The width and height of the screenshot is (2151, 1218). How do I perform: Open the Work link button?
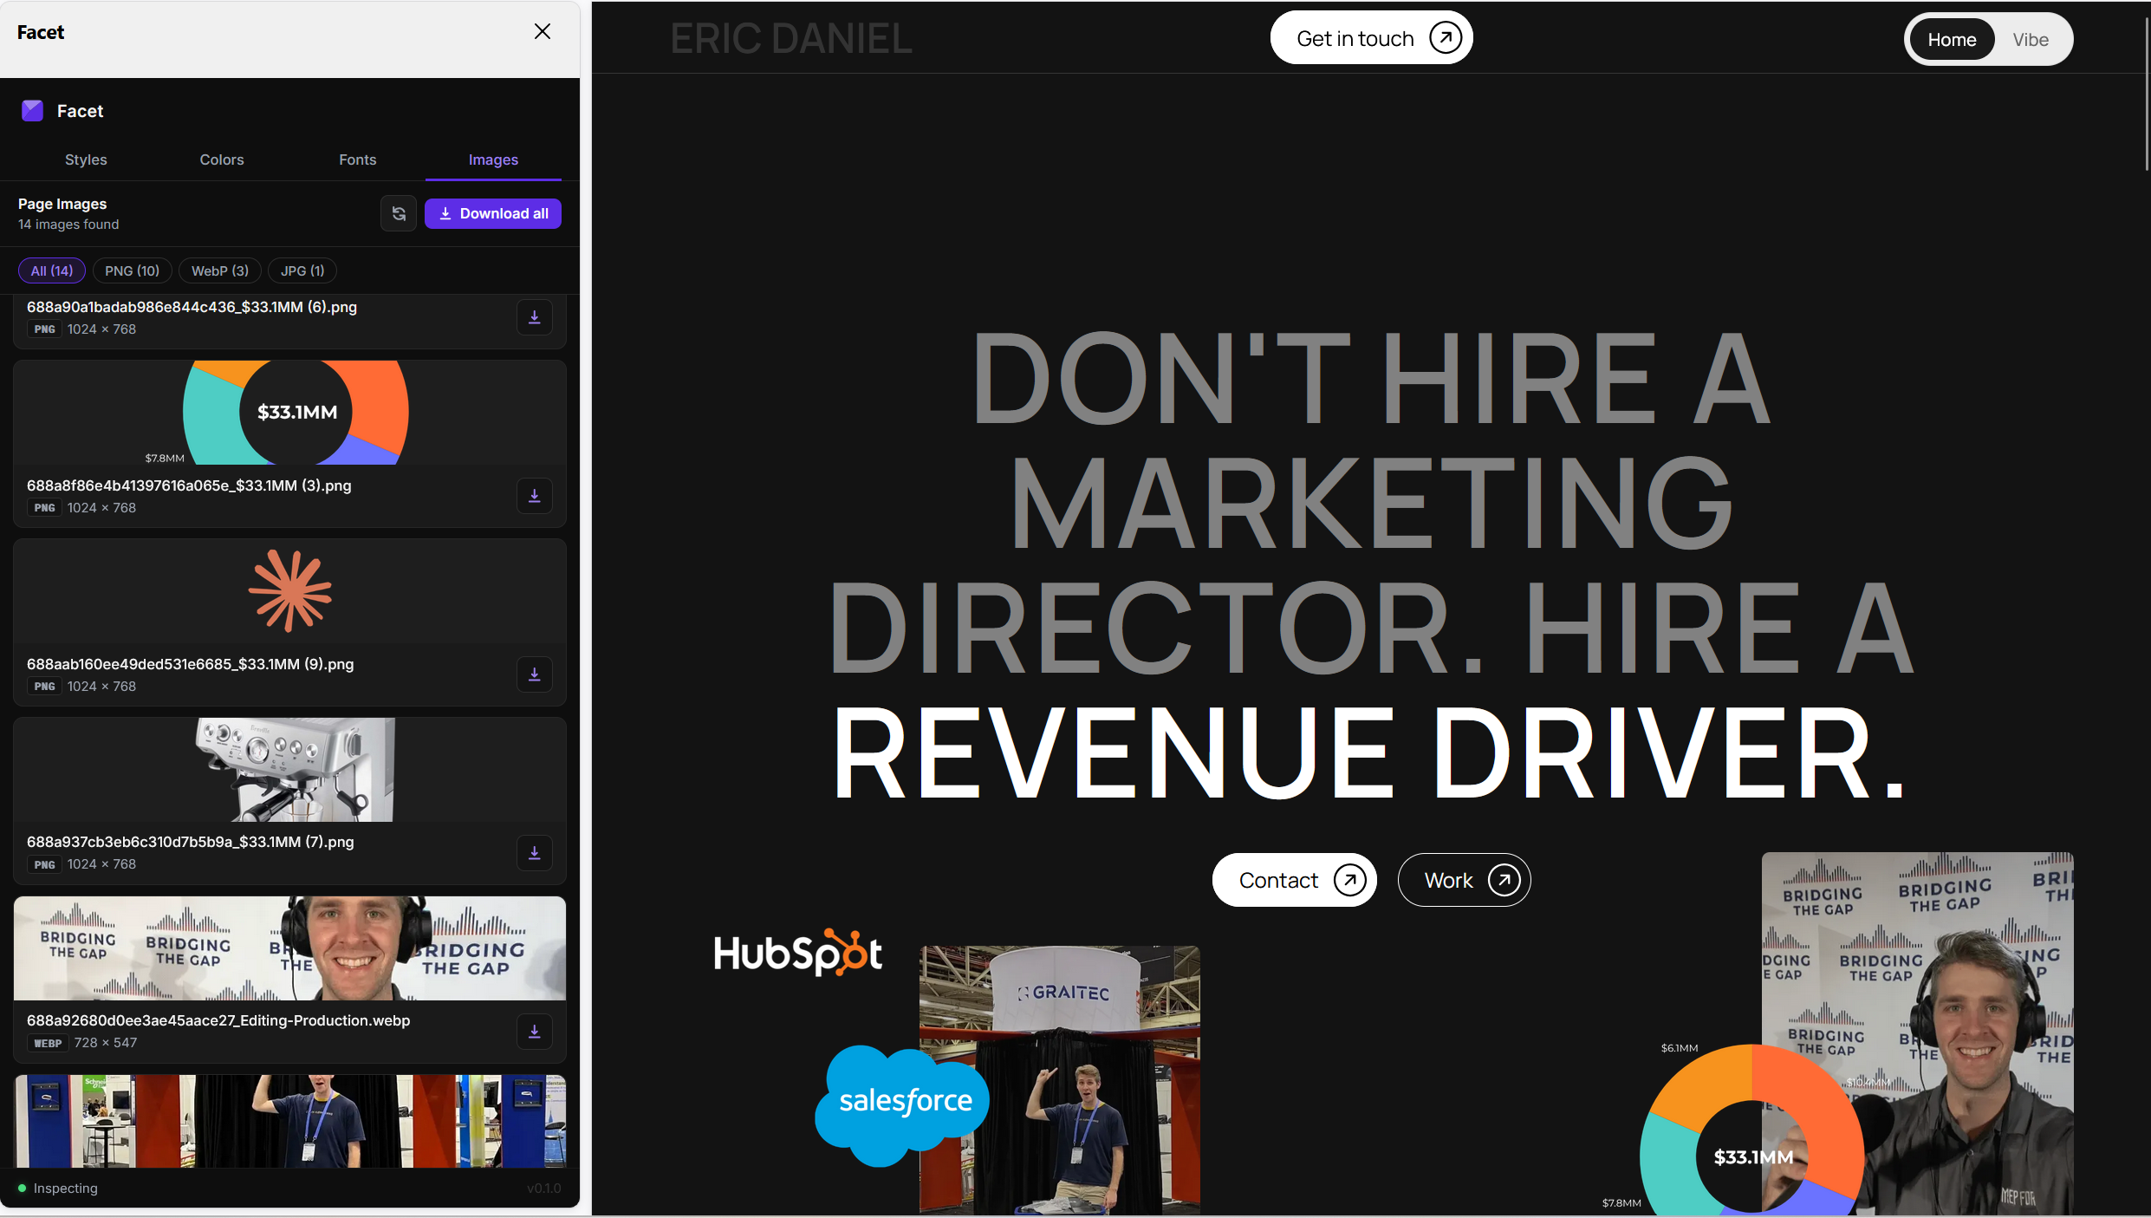tap(1464, 881)
